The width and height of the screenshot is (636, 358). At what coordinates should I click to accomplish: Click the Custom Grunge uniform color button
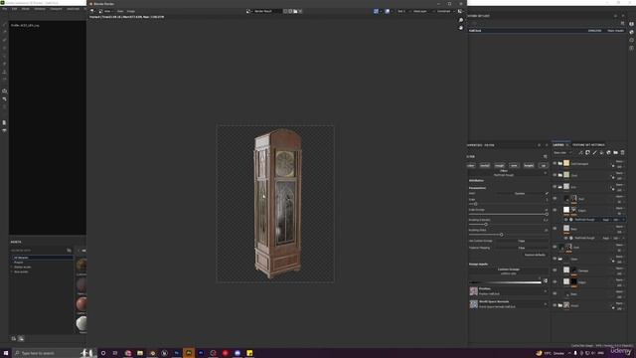508,271
